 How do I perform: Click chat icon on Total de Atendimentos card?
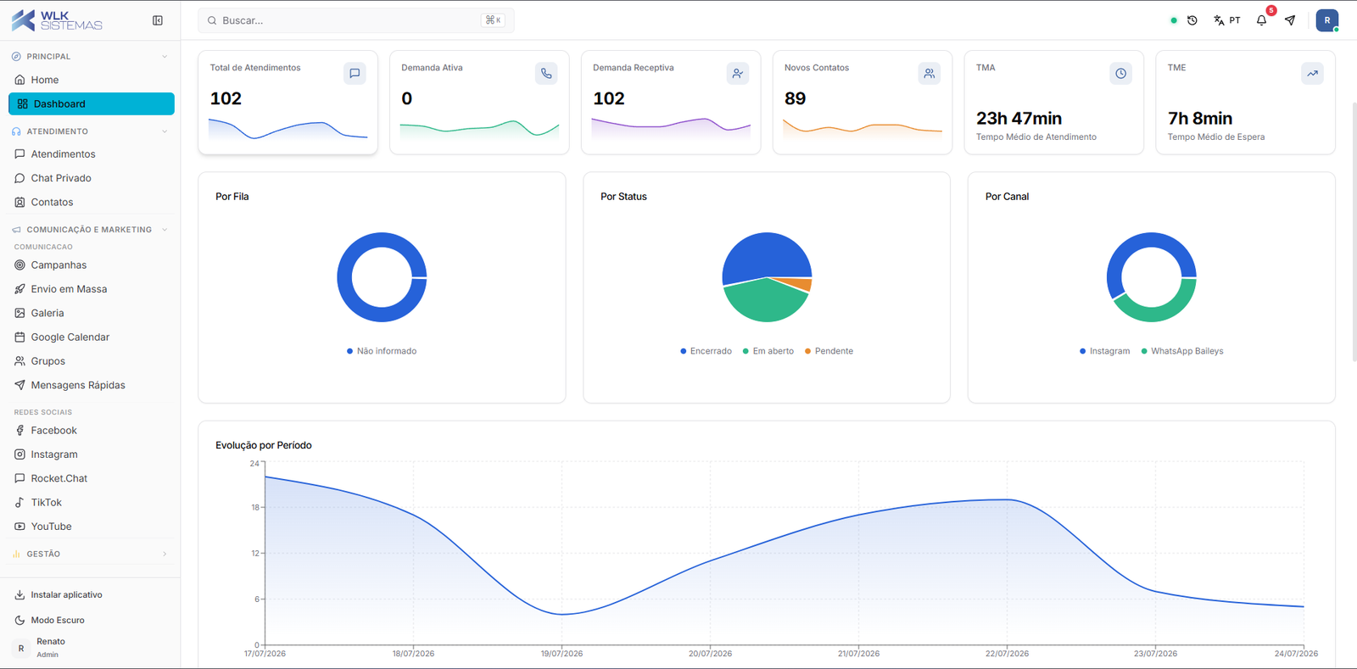point(355,74)
